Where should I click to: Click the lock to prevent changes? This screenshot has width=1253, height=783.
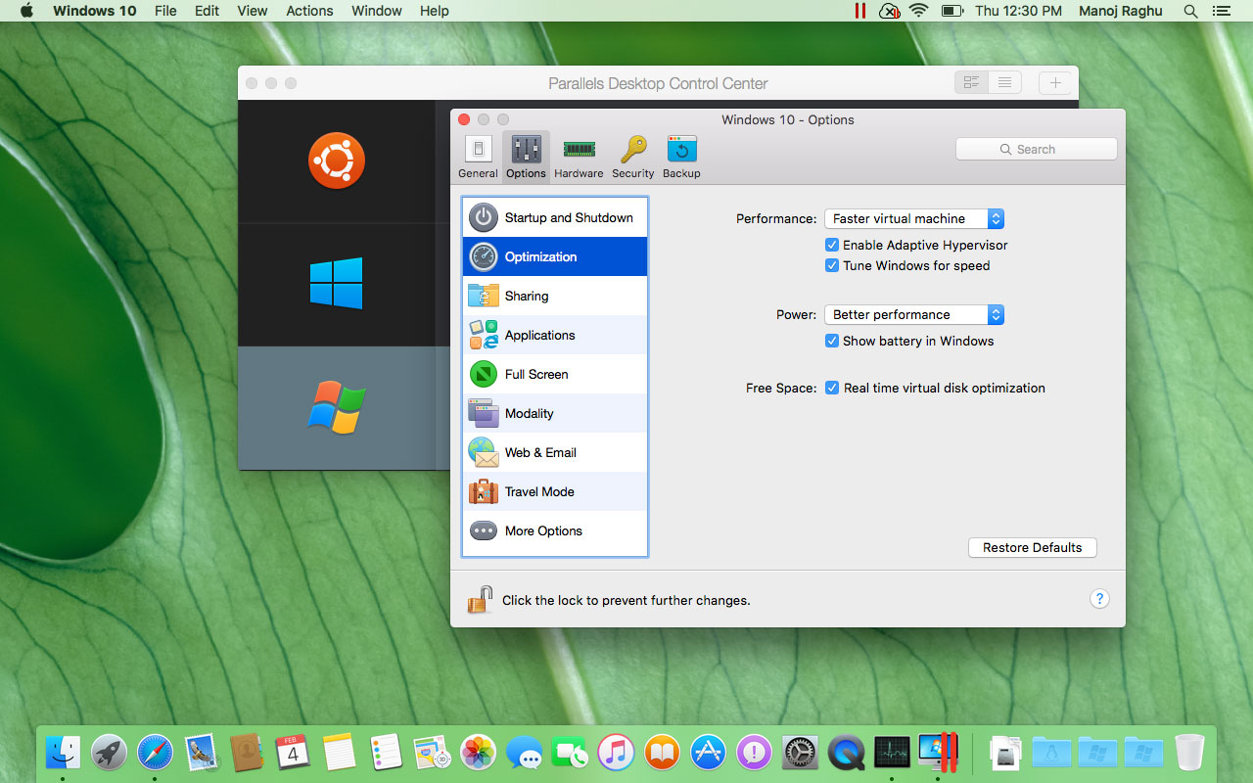480,599
